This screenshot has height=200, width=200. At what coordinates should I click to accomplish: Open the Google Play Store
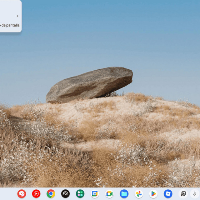[153, 194]
